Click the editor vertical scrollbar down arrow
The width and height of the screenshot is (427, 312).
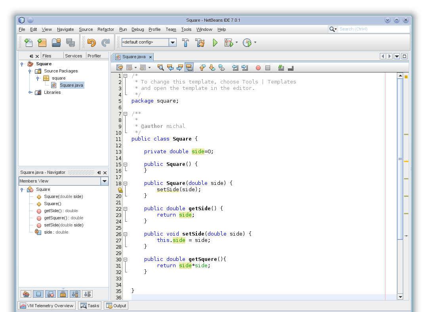pos(400,297)
